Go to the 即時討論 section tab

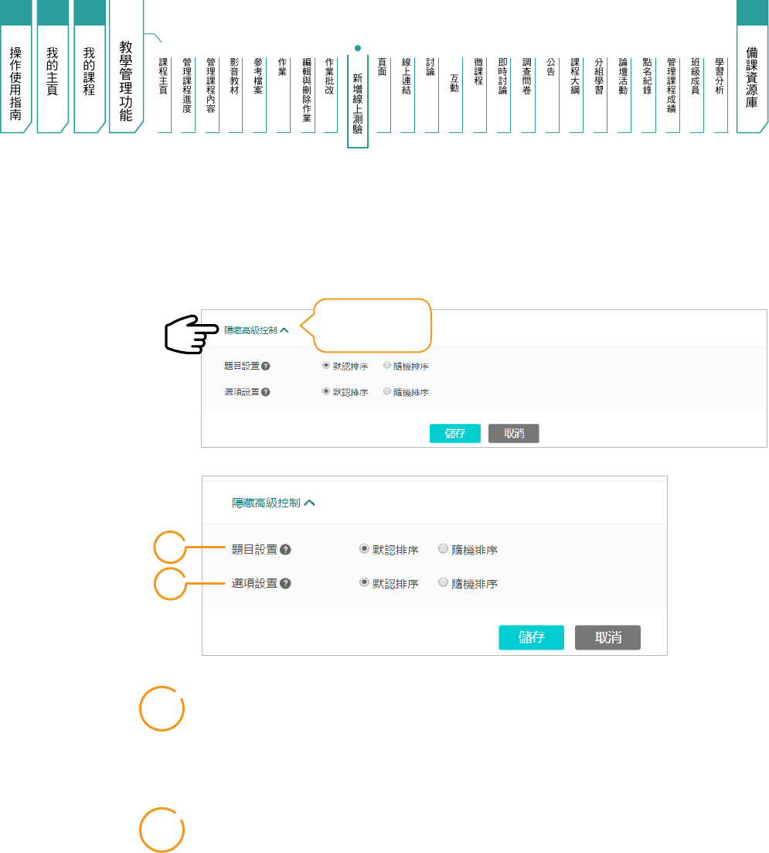click(503, 94)
